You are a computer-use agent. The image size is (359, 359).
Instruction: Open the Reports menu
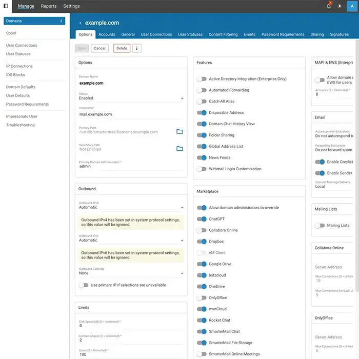point(49,6)
